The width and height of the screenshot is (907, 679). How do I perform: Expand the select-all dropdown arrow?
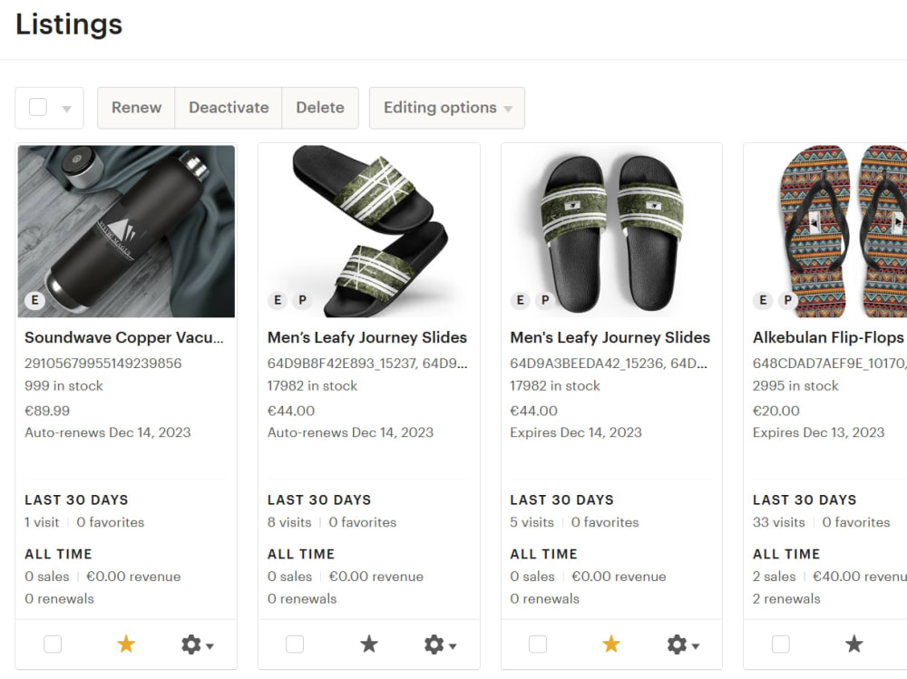click(67, 109)
